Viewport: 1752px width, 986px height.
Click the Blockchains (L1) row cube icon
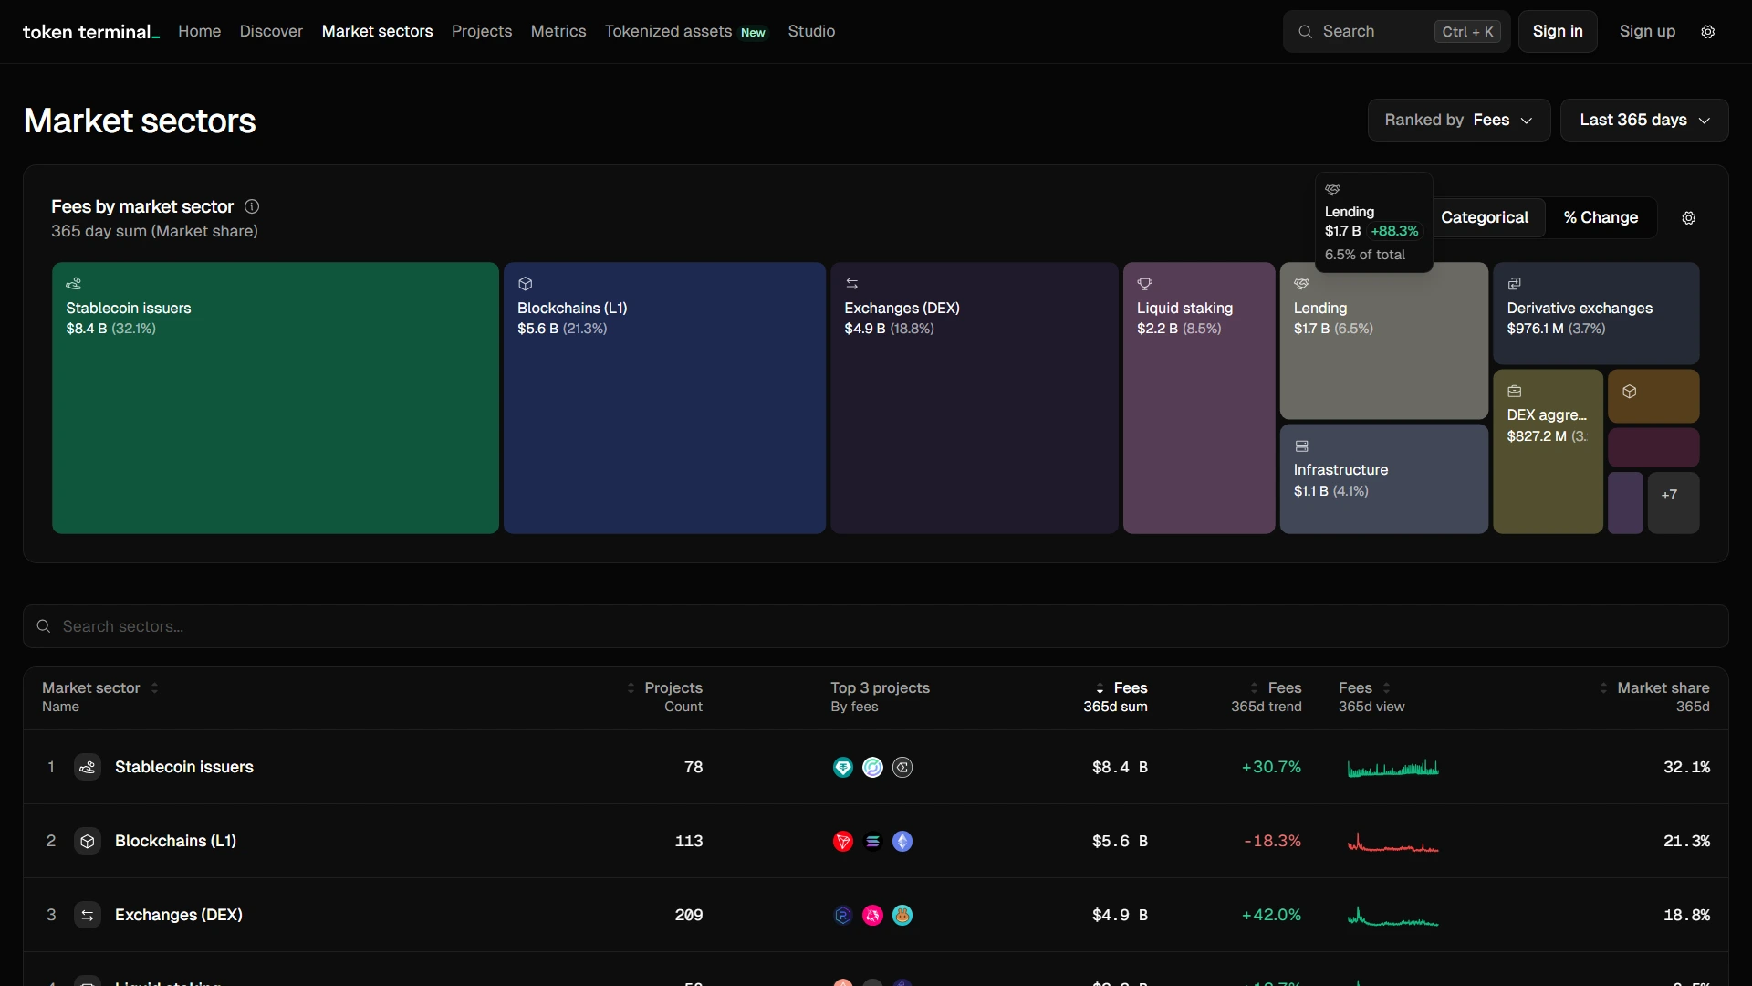(x=88, y=842)
